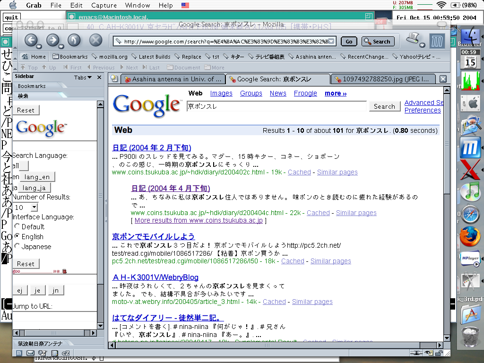Click the security padlock icon

(x=439, y=353)
